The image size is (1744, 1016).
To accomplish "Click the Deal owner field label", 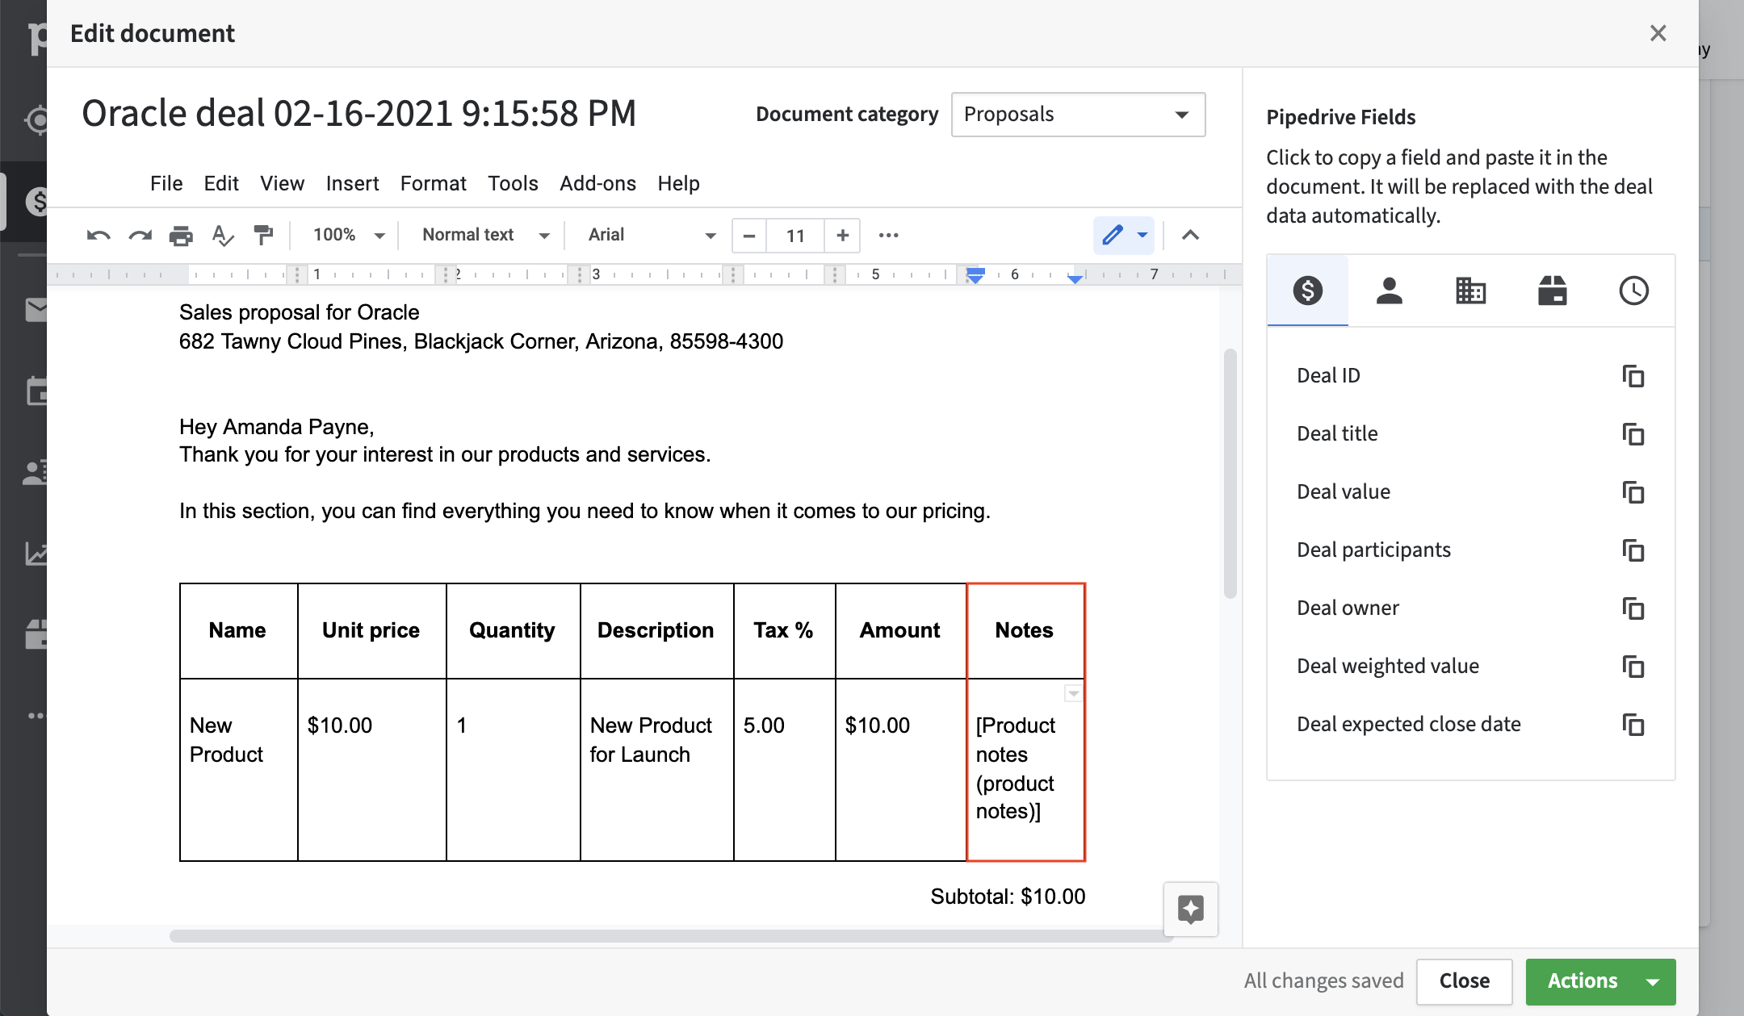I will click(x=1348, y=608).
